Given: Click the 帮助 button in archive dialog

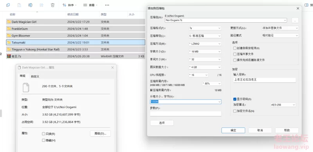Looking at the screenshot, I should click(287, 130).
